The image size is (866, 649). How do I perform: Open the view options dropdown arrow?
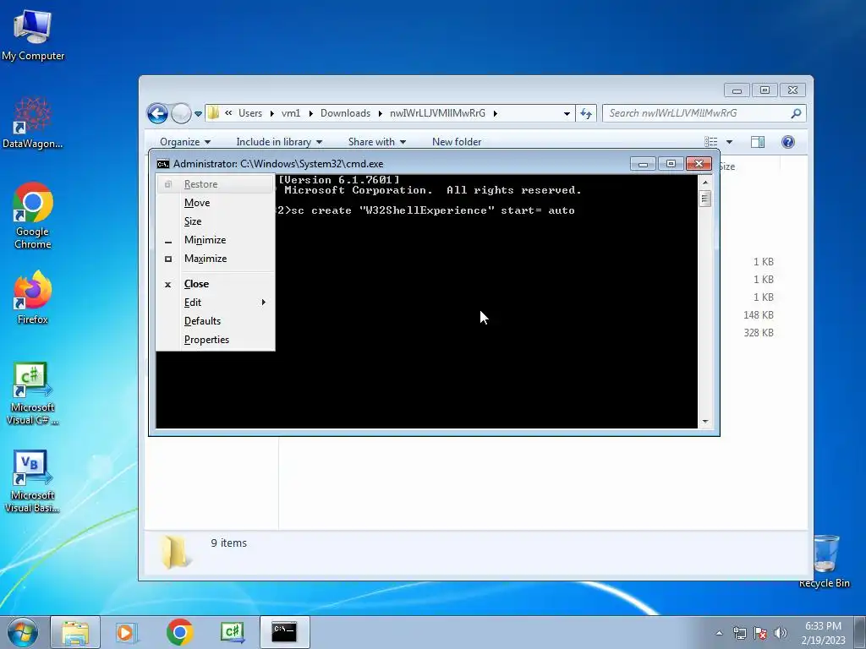point(729,142)
